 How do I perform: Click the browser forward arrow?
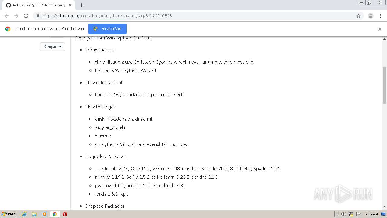point(16,16)
